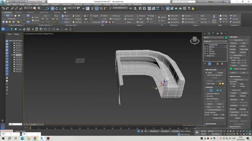Click Create Shape button in Edit Edges

click(x=237, y=55)
